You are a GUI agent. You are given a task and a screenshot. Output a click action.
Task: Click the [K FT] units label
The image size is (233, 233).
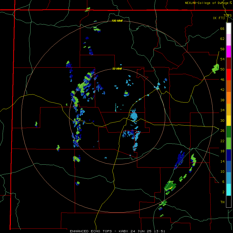[219, 18]
